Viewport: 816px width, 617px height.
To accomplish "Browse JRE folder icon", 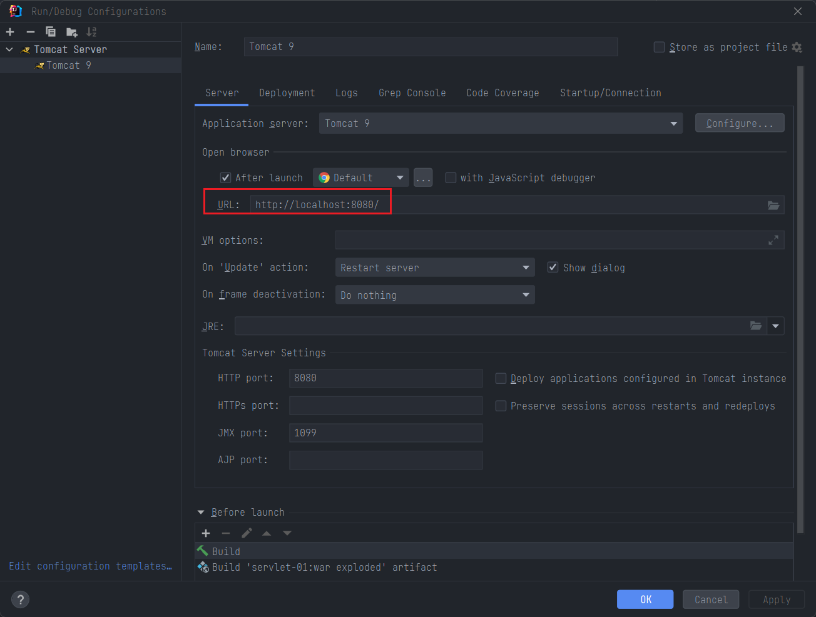I will [756, 326].
